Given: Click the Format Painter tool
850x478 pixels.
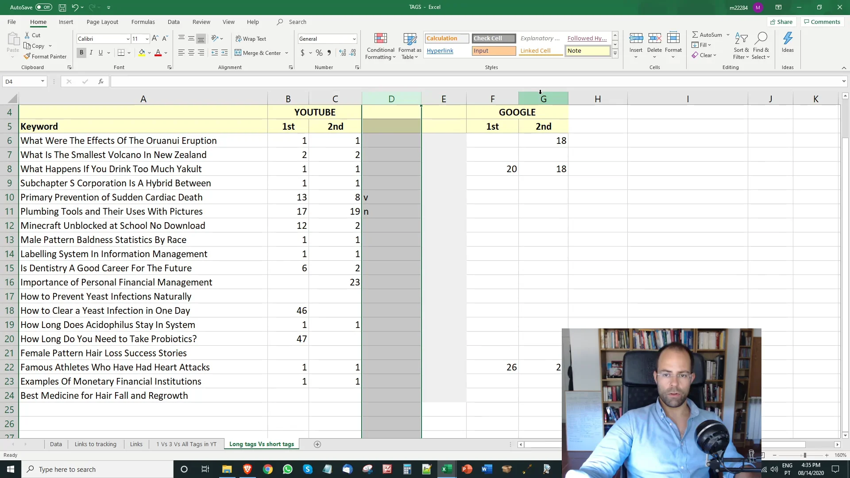Looking at the screenshot, I should (45, 57).
